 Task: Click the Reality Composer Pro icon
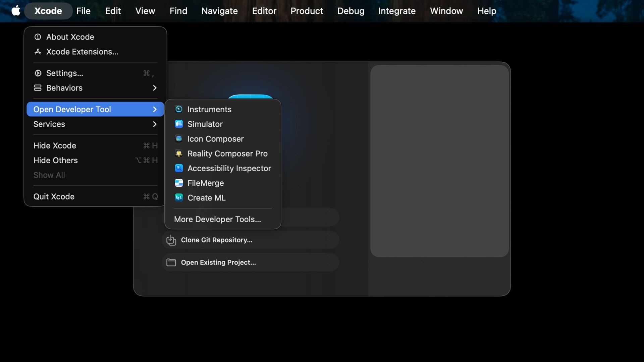tap(179, 154)
